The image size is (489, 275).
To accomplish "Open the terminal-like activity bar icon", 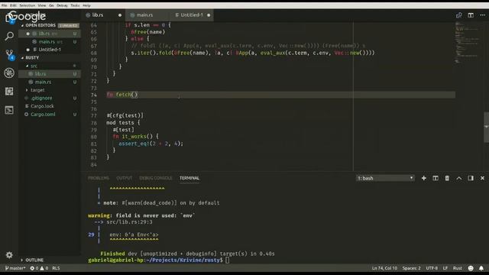I will [9, 110].
